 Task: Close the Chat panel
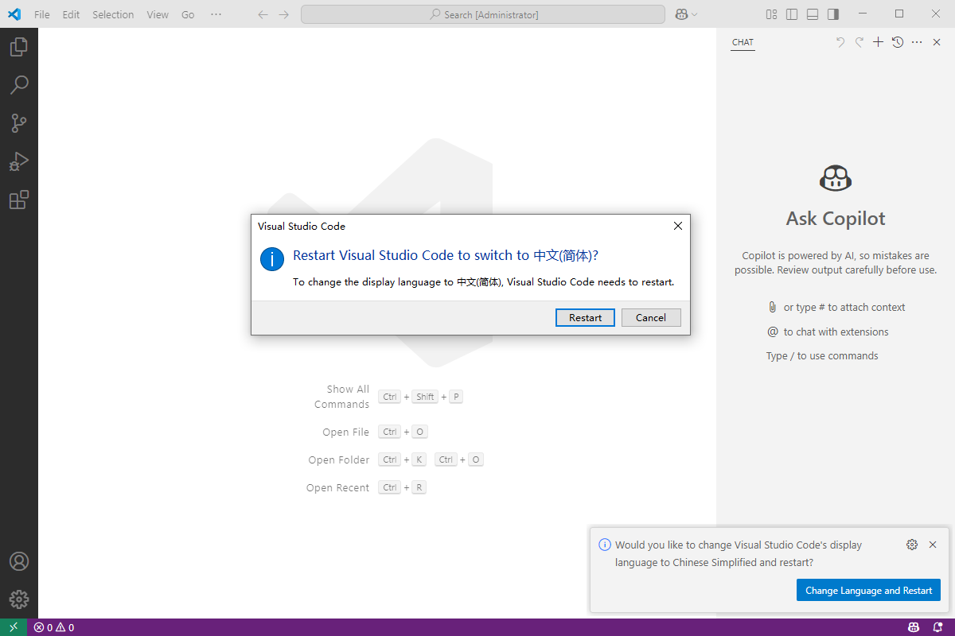(937, 42)
